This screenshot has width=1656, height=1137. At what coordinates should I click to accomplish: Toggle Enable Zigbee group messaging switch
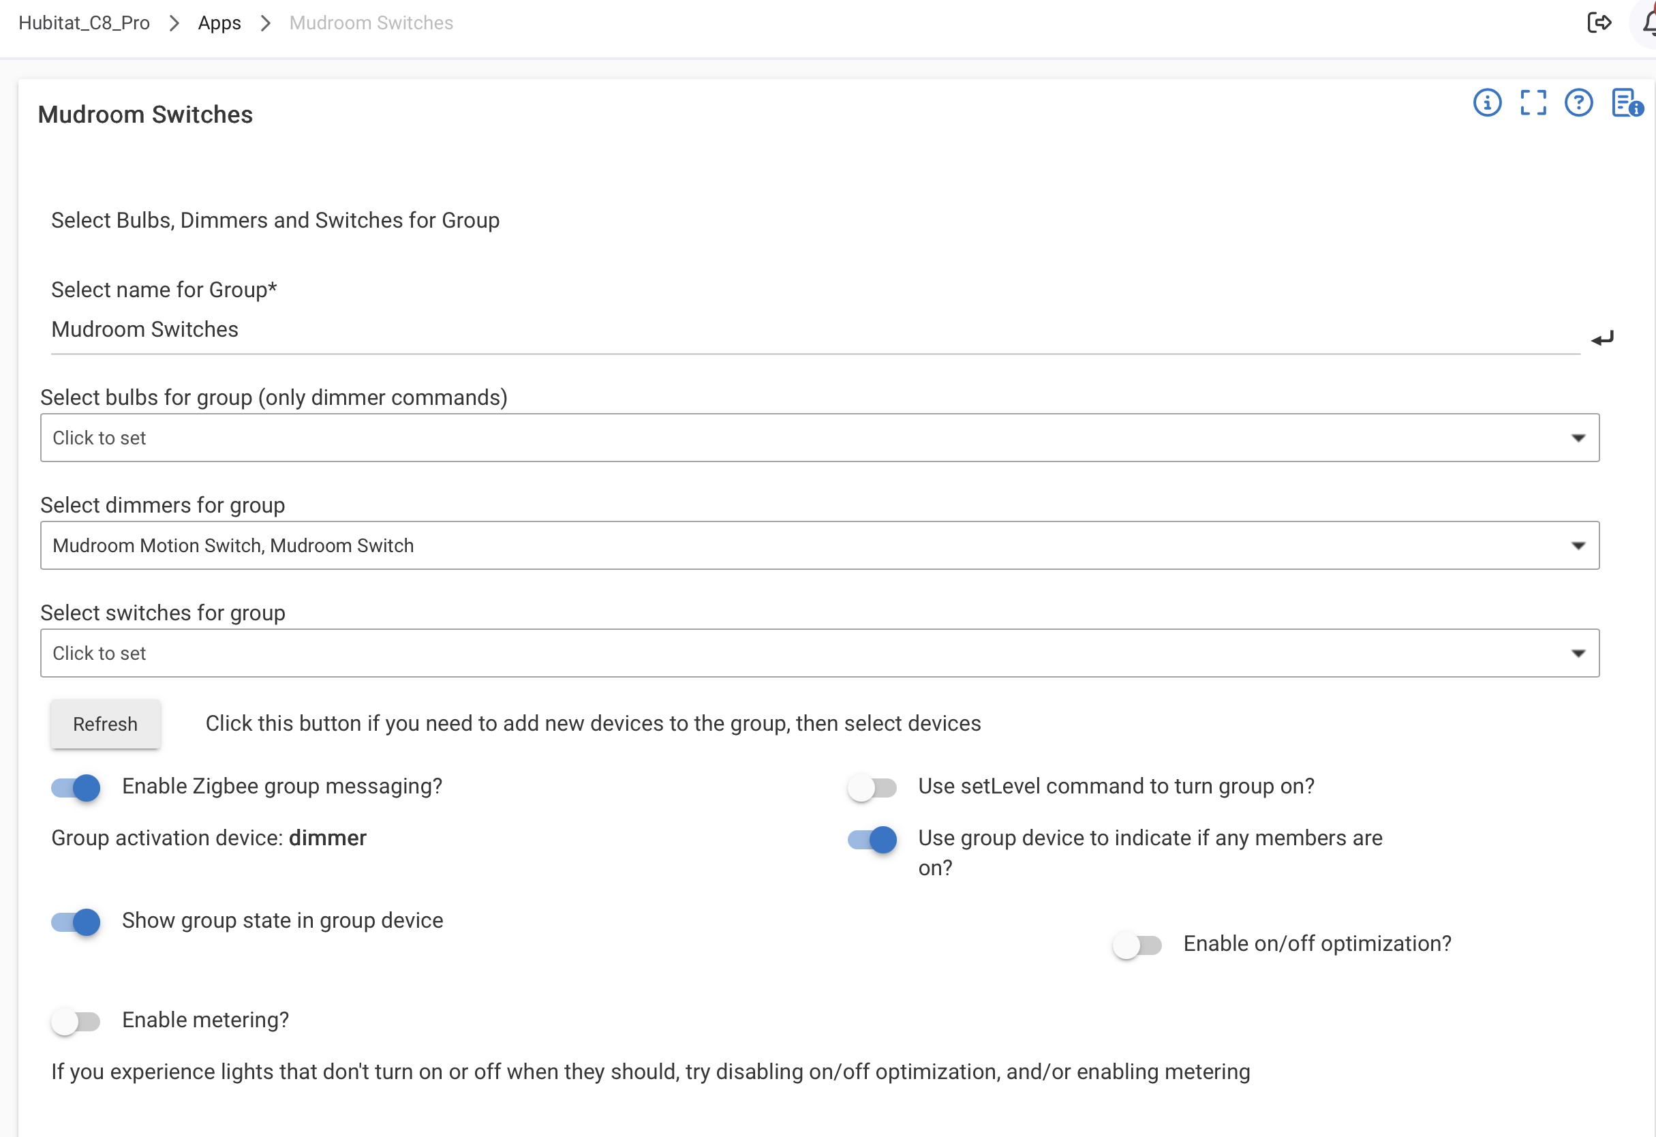[x=76, y=788]
